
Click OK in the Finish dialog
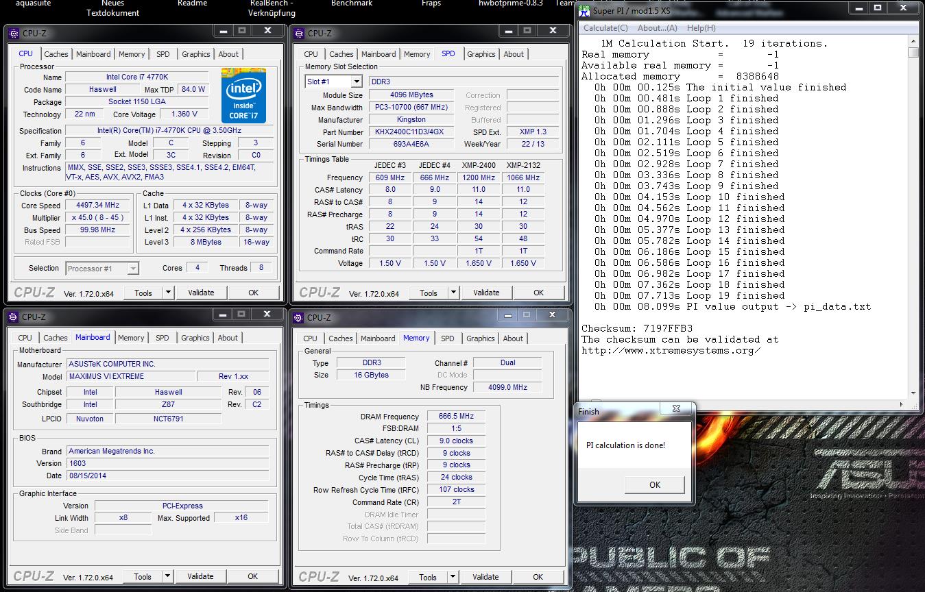(x=655, y=484)
